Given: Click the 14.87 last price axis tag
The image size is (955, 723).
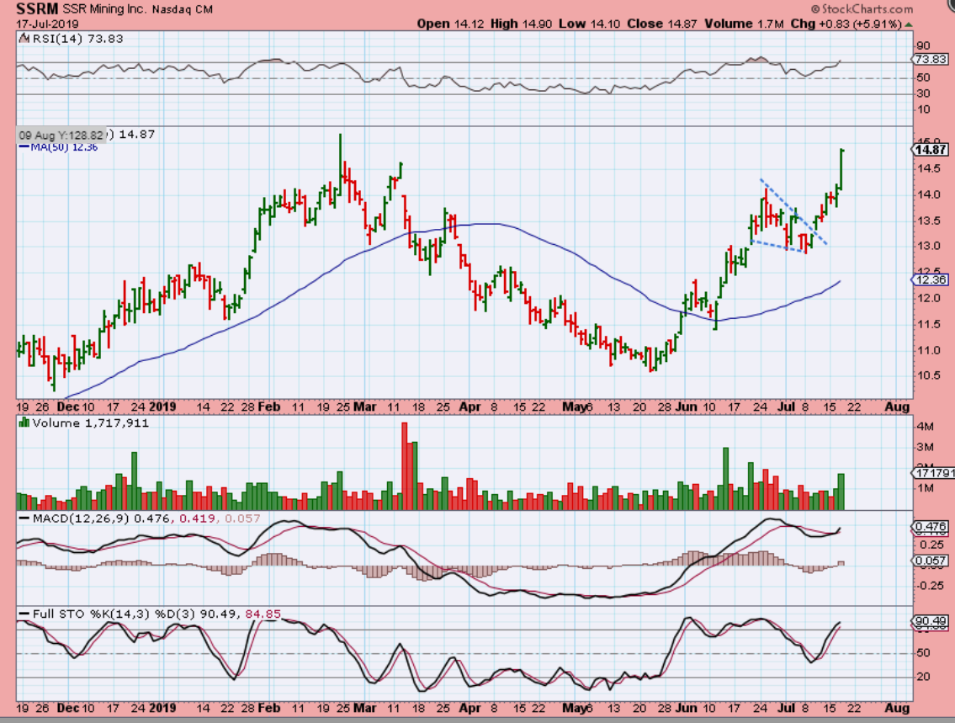Looking at the screenshot, I should tap(930, 150).
